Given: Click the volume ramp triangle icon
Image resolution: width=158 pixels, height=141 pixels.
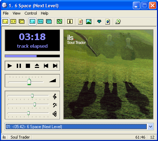Looking at the screenshot, I should 53,80.
